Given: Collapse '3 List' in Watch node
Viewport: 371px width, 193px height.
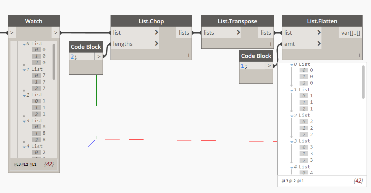Looking at the screenshot, I should click(24, 121).
